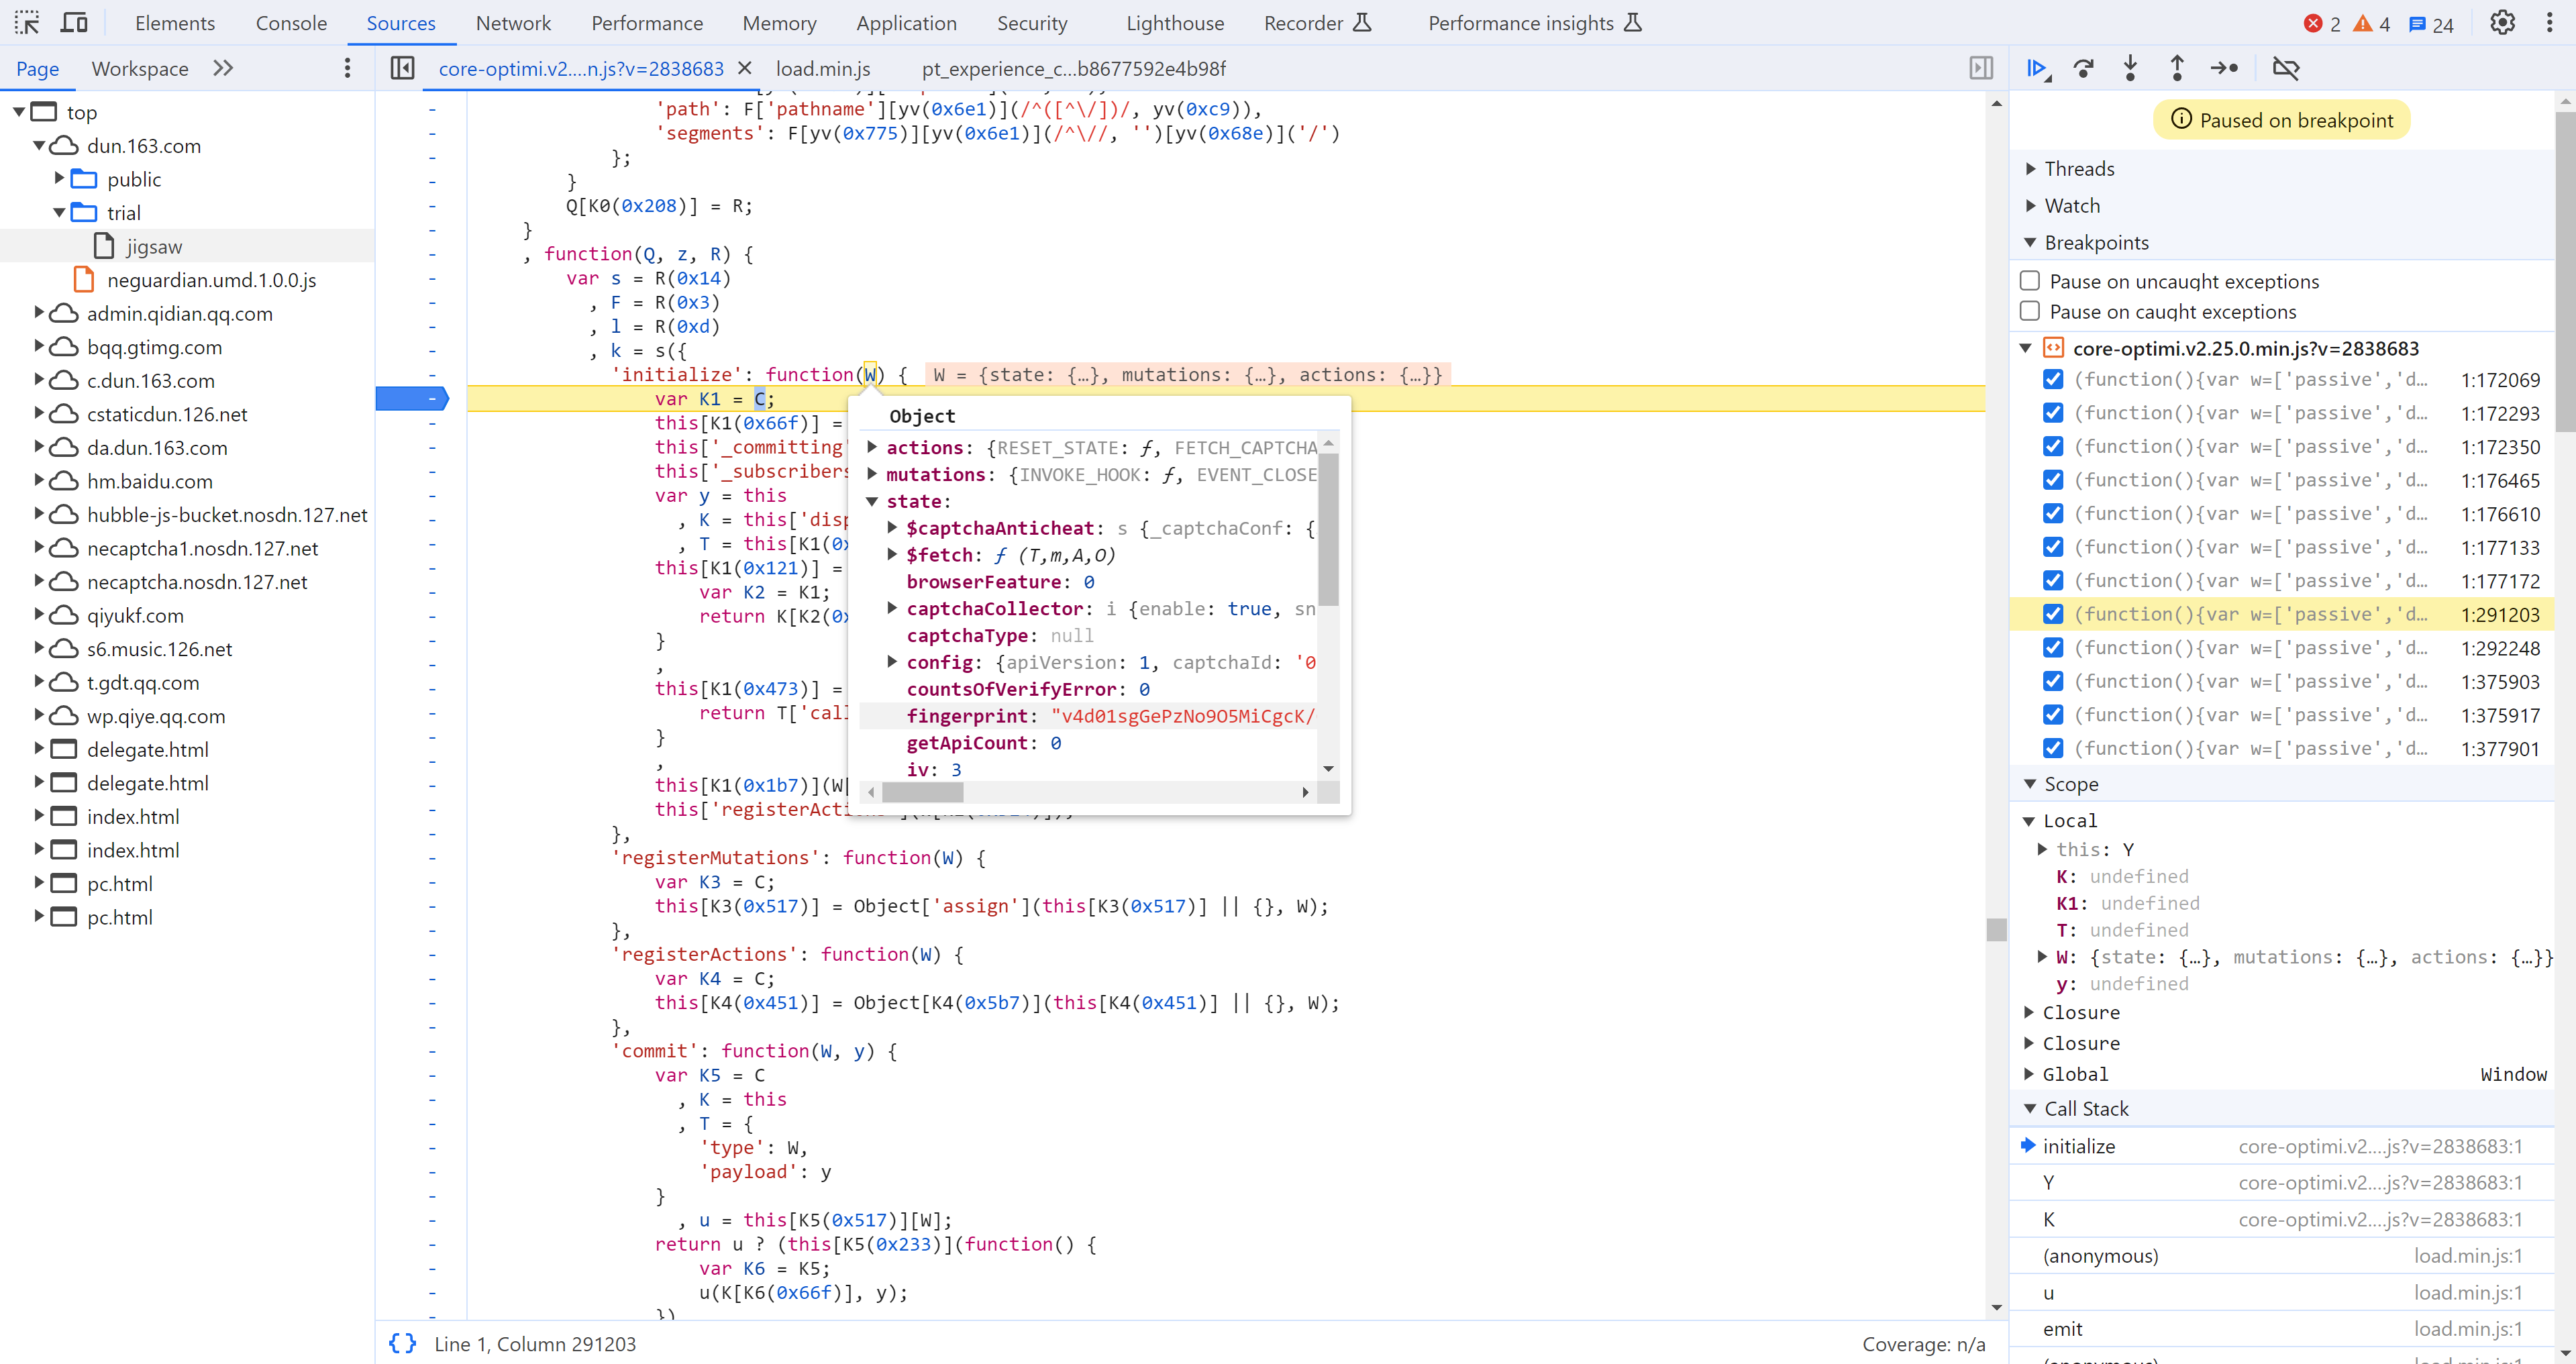Expand the W variable in Local scope
The width and height of the screenshot is (2576, 1364).
pyautogui.click(x=2042, y=956)
